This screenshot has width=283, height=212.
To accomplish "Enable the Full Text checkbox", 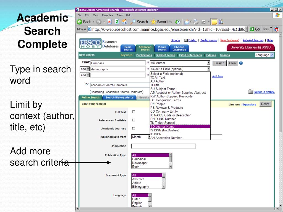I will (x=133, y=112).
